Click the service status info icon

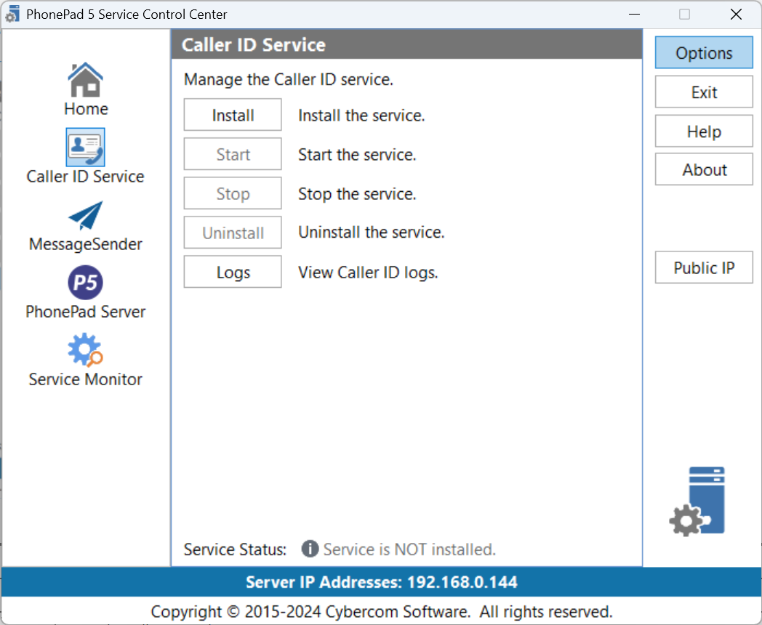coord(310,549)
